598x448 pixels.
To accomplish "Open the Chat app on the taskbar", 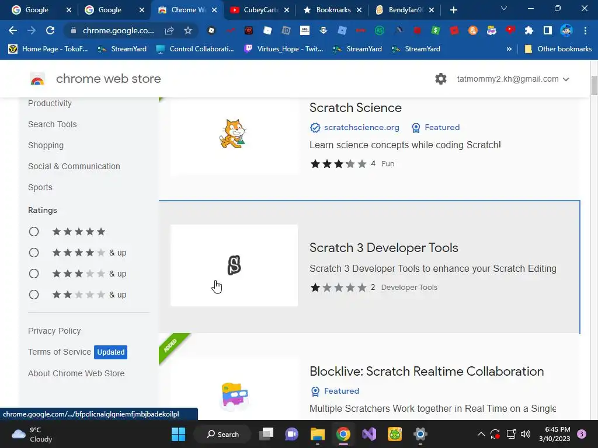I will tap(292, 434).
